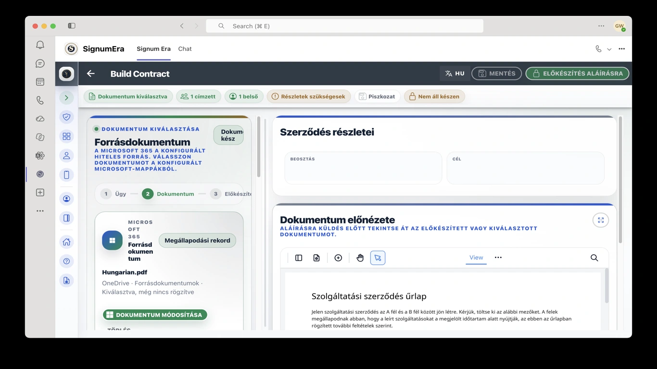Click the MENTÉS save button
Image resolution: width=657 pixels, height=369 pixels.
click(496, 74)
